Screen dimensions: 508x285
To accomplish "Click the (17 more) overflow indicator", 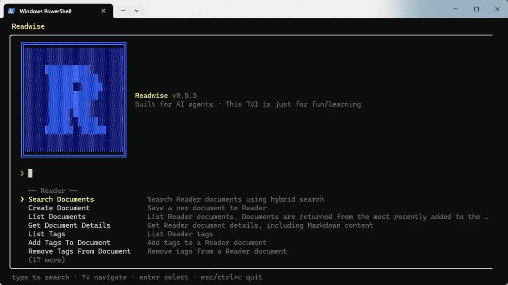I will click(x=47, y=260).
